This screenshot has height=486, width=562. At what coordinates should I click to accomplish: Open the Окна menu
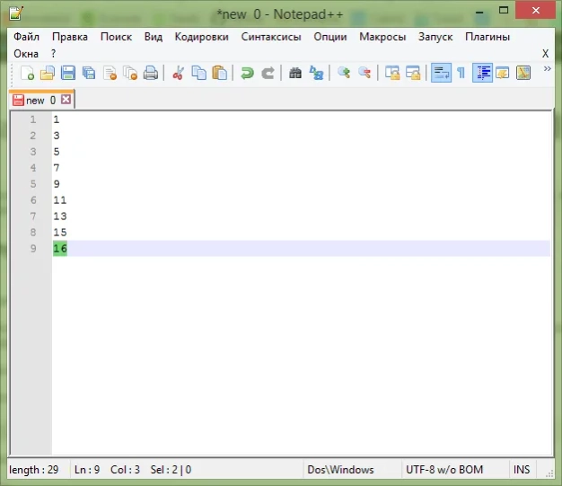(26, 54)
